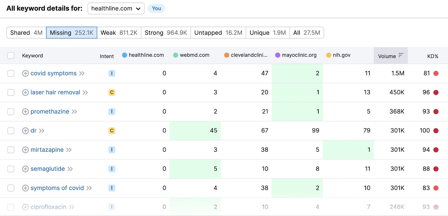The image size is (448, 216).
Task: Open the Strong 964.9K tab
Action: click(x=166, y=33)
